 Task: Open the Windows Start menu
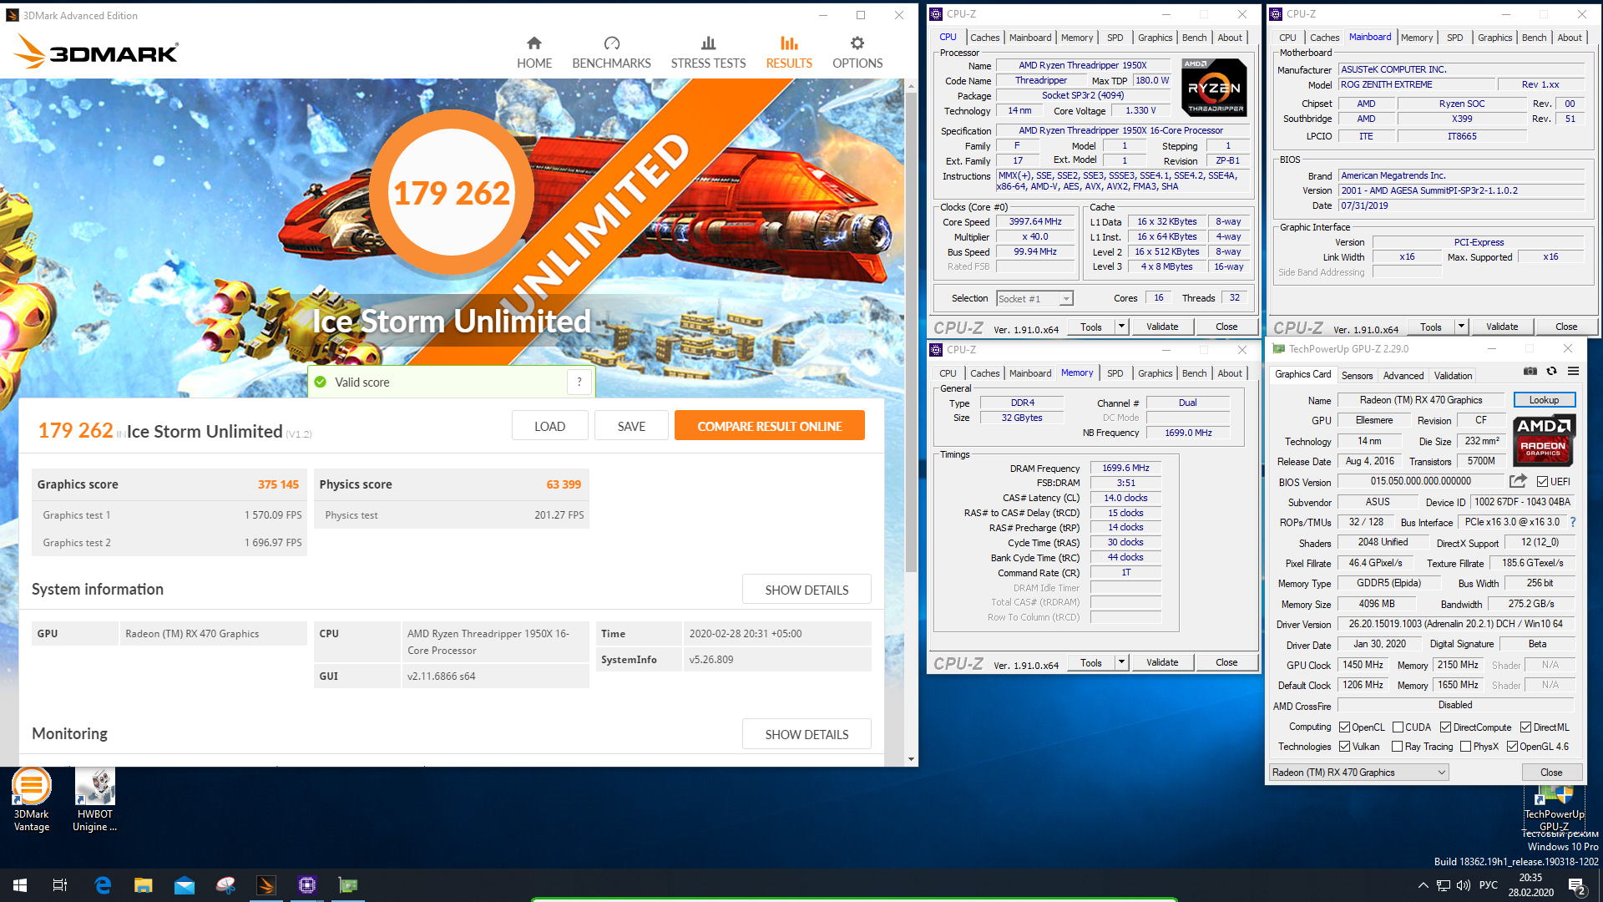pyautogui.click(x=20, y=885)
